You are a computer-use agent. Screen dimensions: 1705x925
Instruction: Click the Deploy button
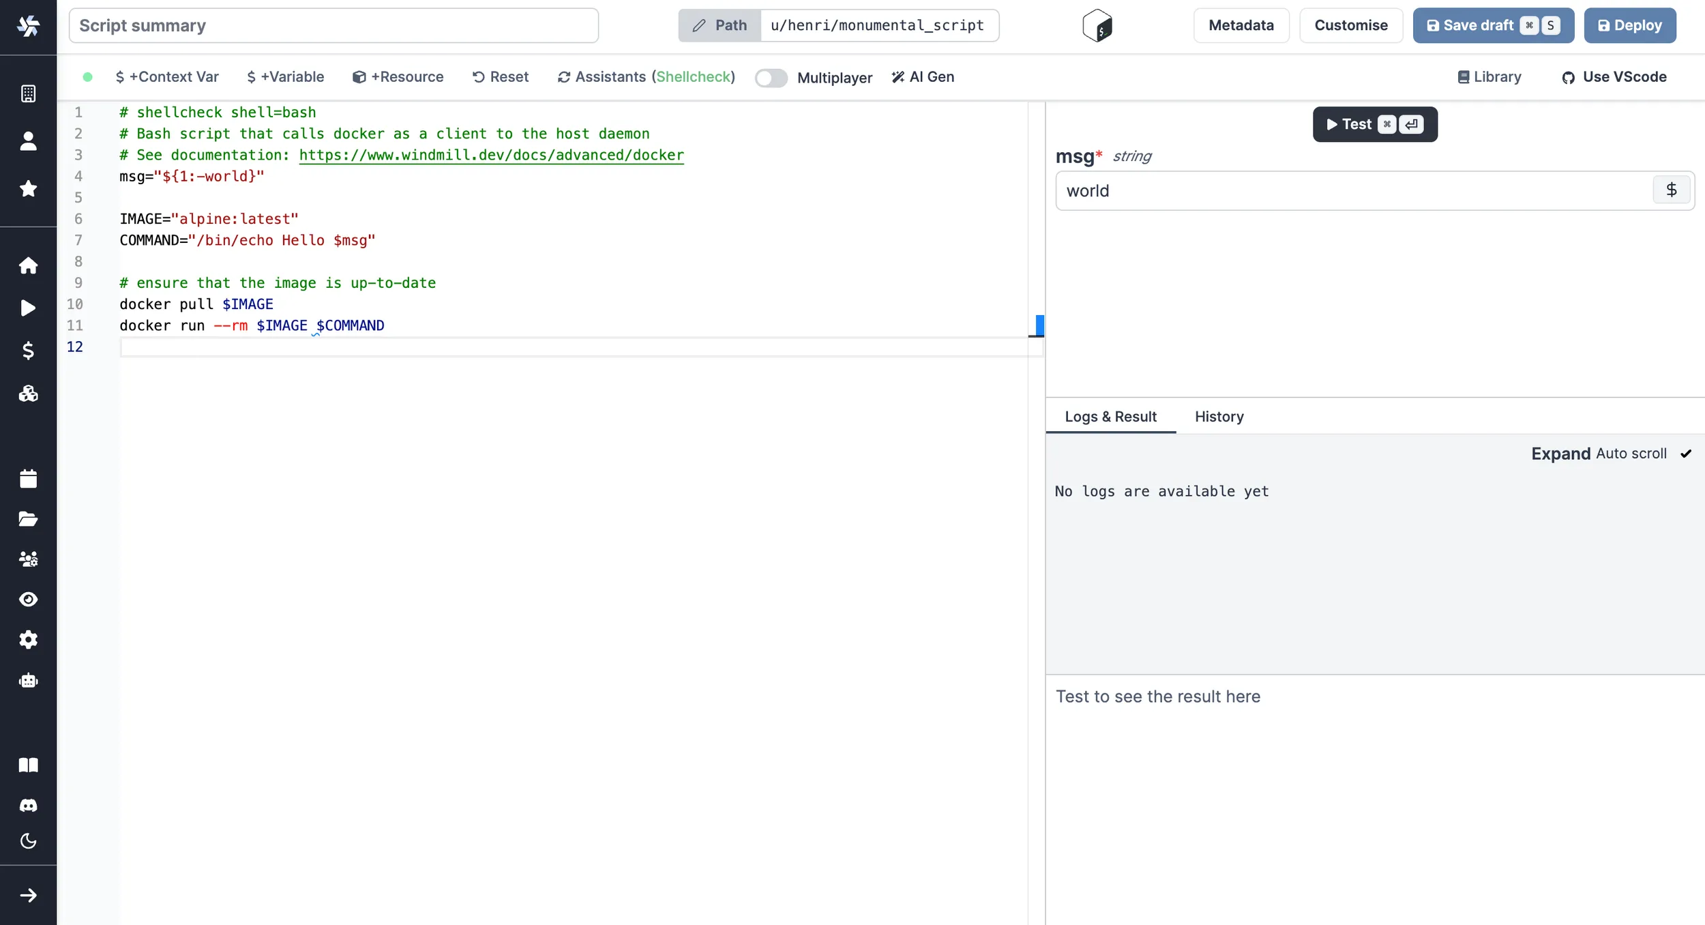point(1629,26)
